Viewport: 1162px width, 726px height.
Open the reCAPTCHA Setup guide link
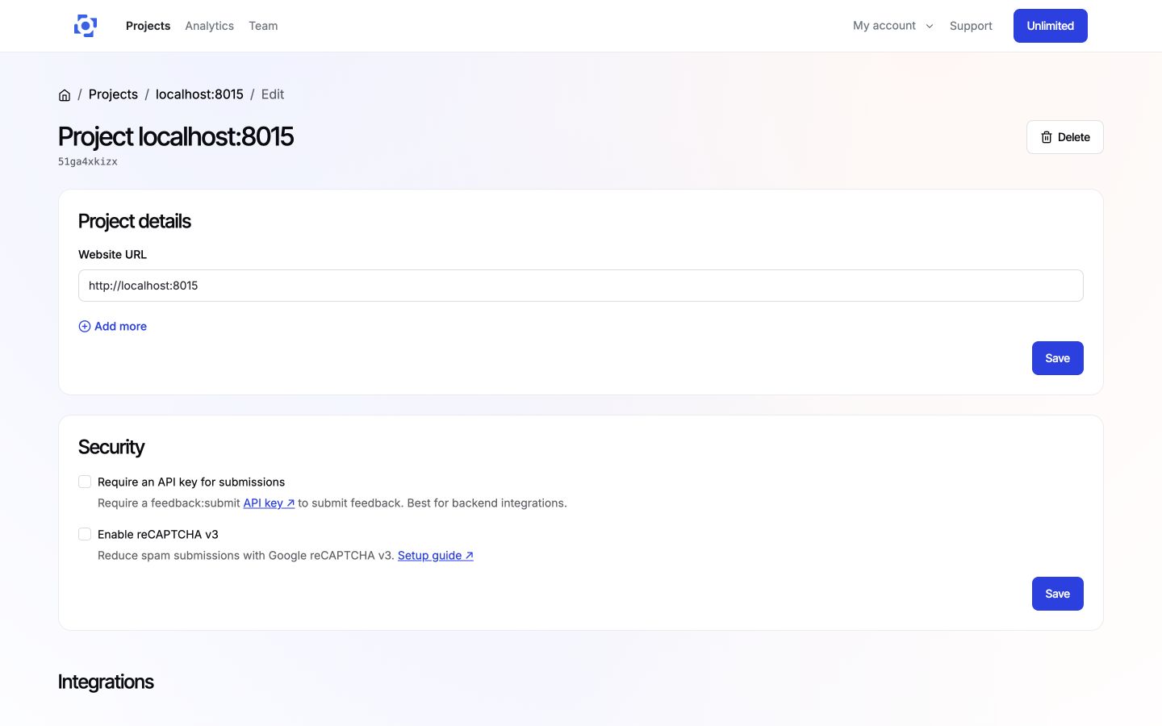[x=436, y=555]
